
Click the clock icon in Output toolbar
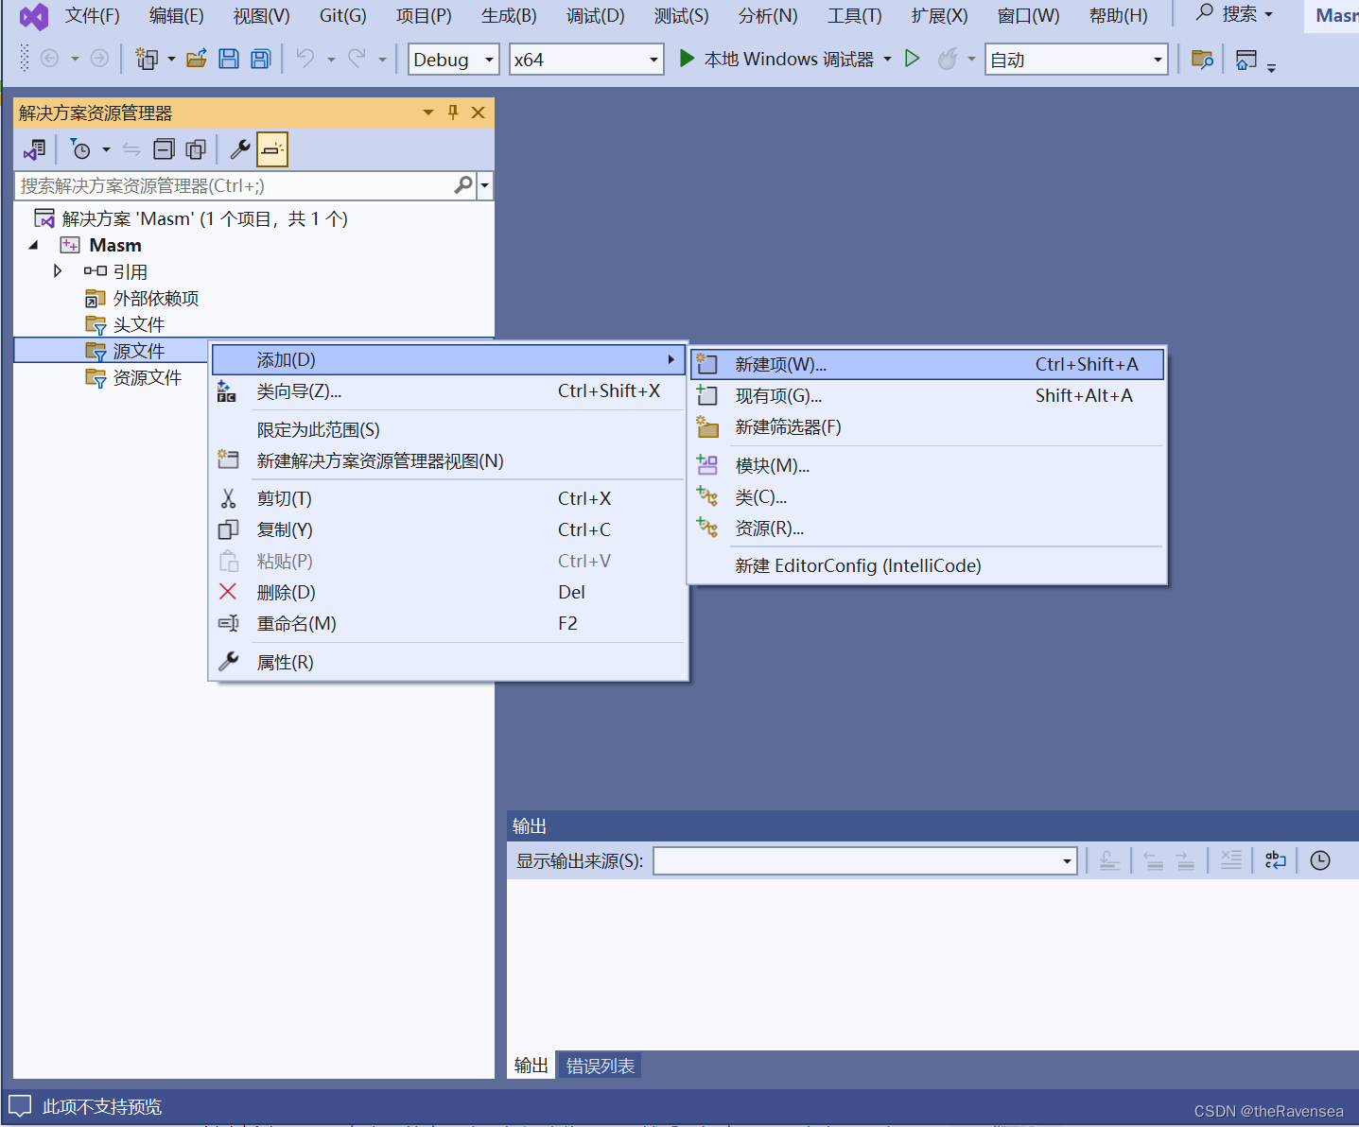click(1319, 860)
